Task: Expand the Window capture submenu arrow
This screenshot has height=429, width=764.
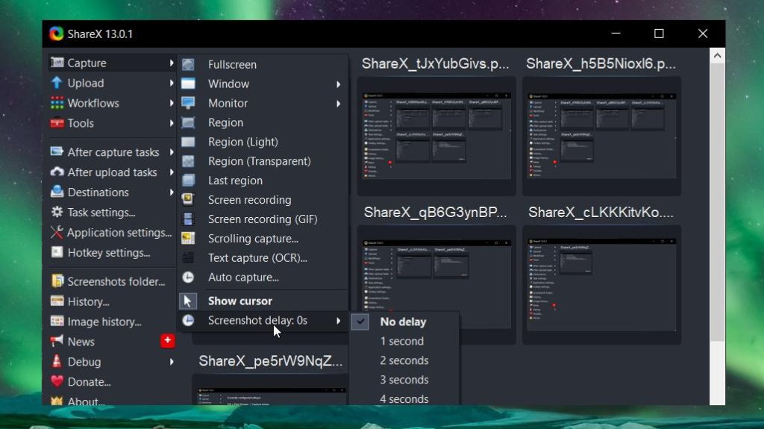Action: 338,84
